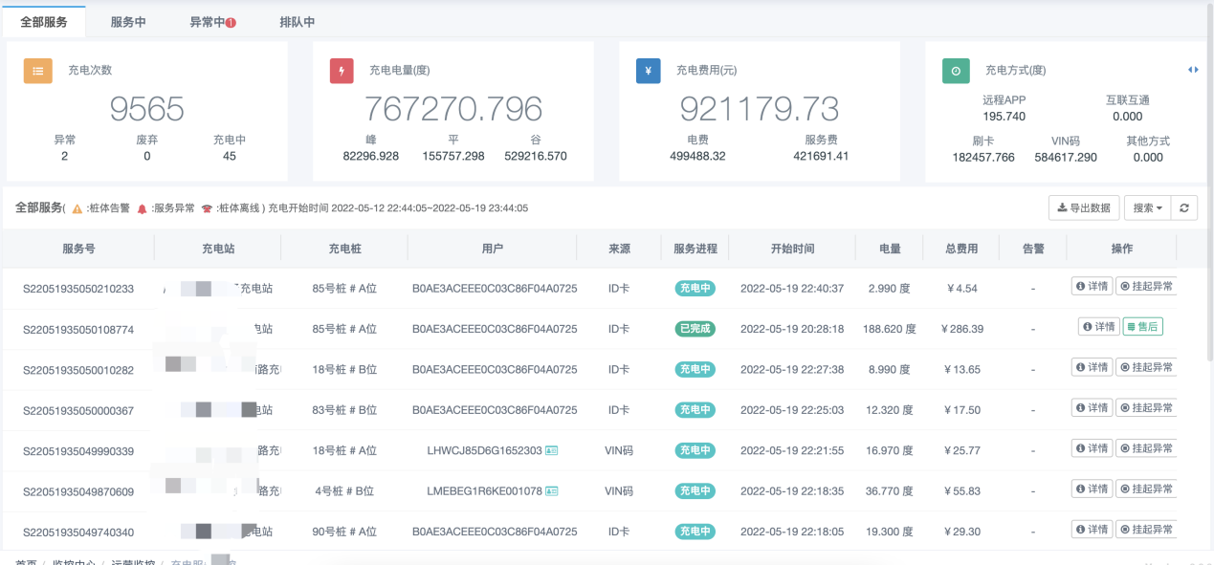Screen dimensions: 1214x565
Task: Click the orange 充电次数 list icon
Action: click(37, 71)
